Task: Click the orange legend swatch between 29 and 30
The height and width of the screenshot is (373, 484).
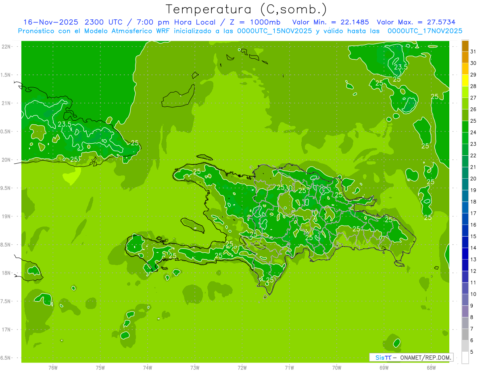Action: 465,69
